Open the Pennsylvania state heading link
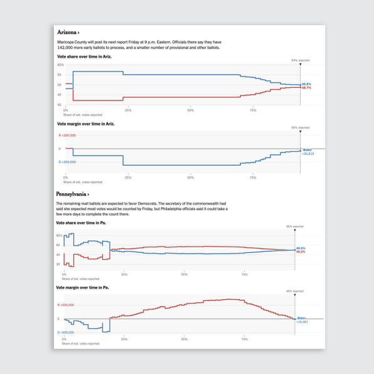The image size is (374, 374). point(73,194)
